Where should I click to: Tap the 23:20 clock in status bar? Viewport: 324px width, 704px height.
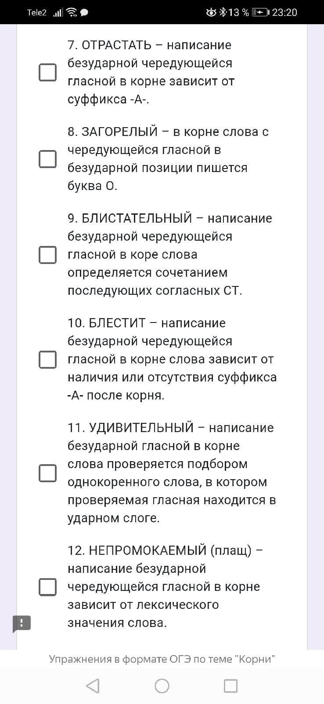pos(284,12)
